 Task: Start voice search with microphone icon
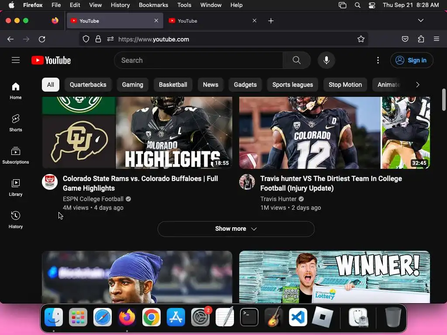coord(327,60)
